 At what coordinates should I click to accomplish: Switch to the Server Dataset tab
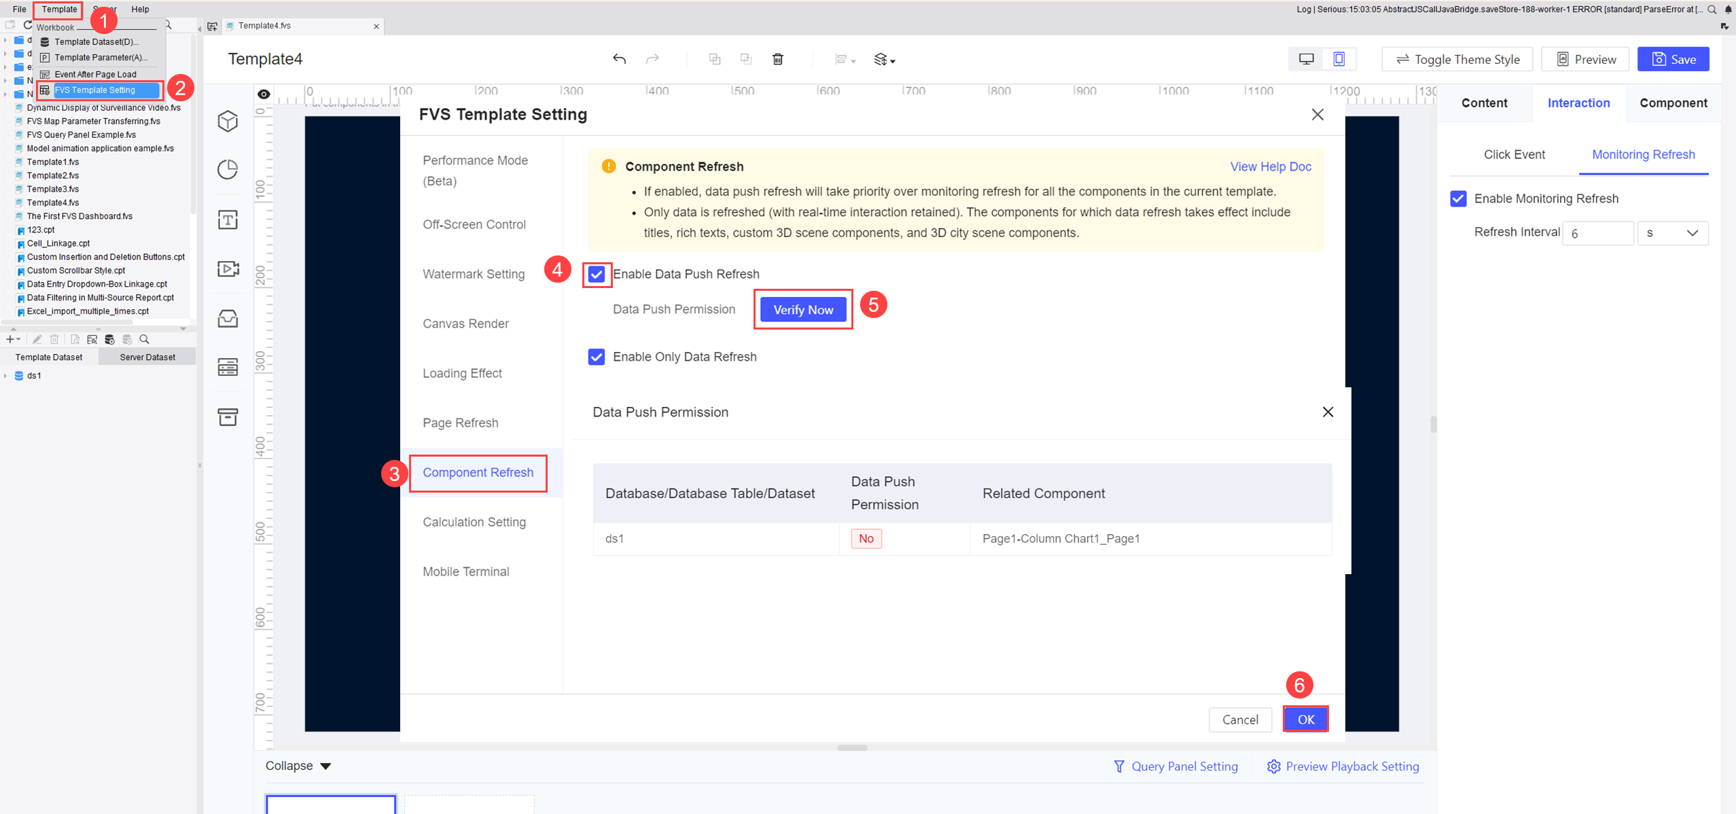click(x=147, y=357)
